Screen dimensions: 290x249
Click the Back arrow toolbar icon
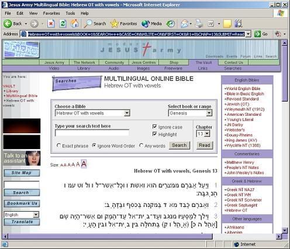point(8,23)
